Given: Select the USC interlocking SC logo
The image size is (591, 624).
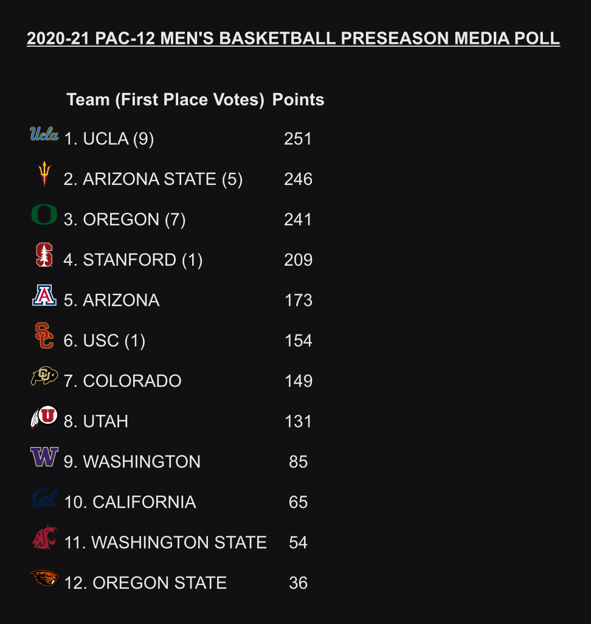Looking at the screenshot, I should point(44,336).
